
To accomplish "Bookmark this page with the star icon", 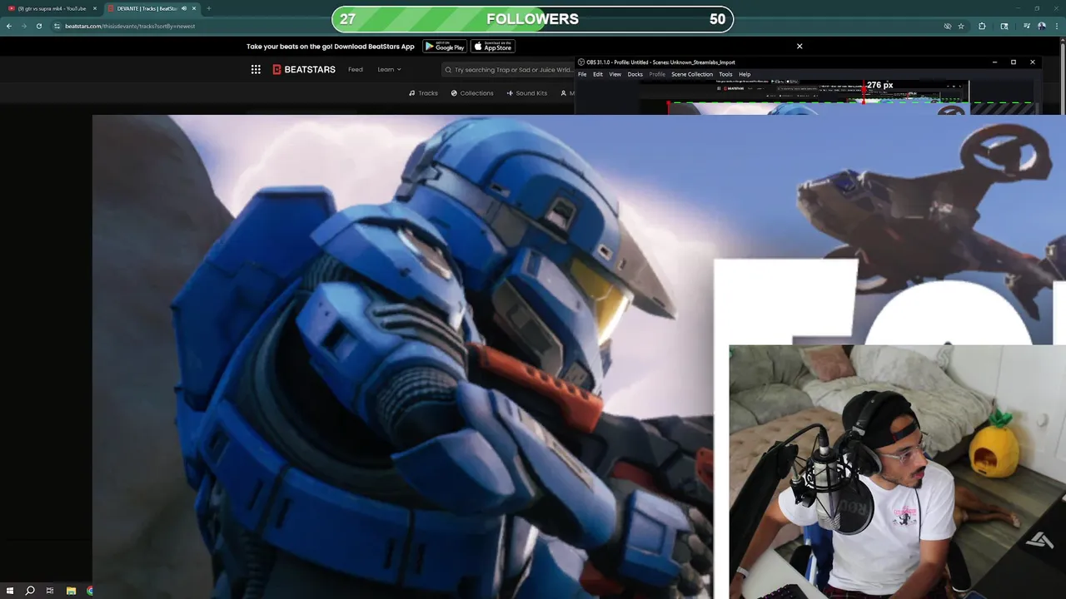I will click(x=961, y=26).
